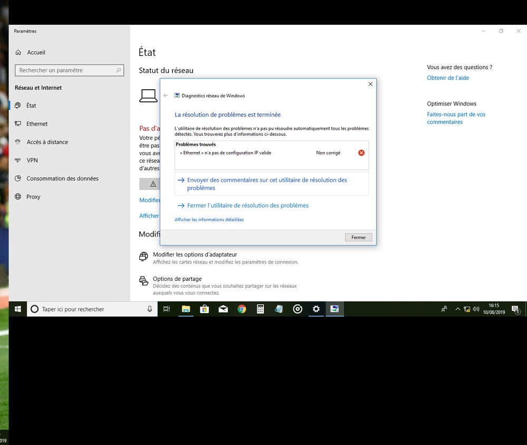Open the Action Center notifications icon
Screen dimensions: 527x445
(515, 309)
